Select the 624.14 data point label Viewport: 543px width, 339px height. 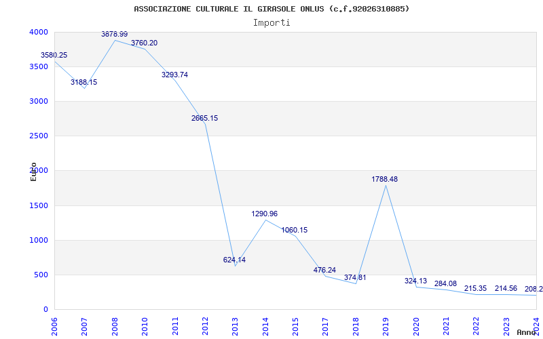point(234,260)
